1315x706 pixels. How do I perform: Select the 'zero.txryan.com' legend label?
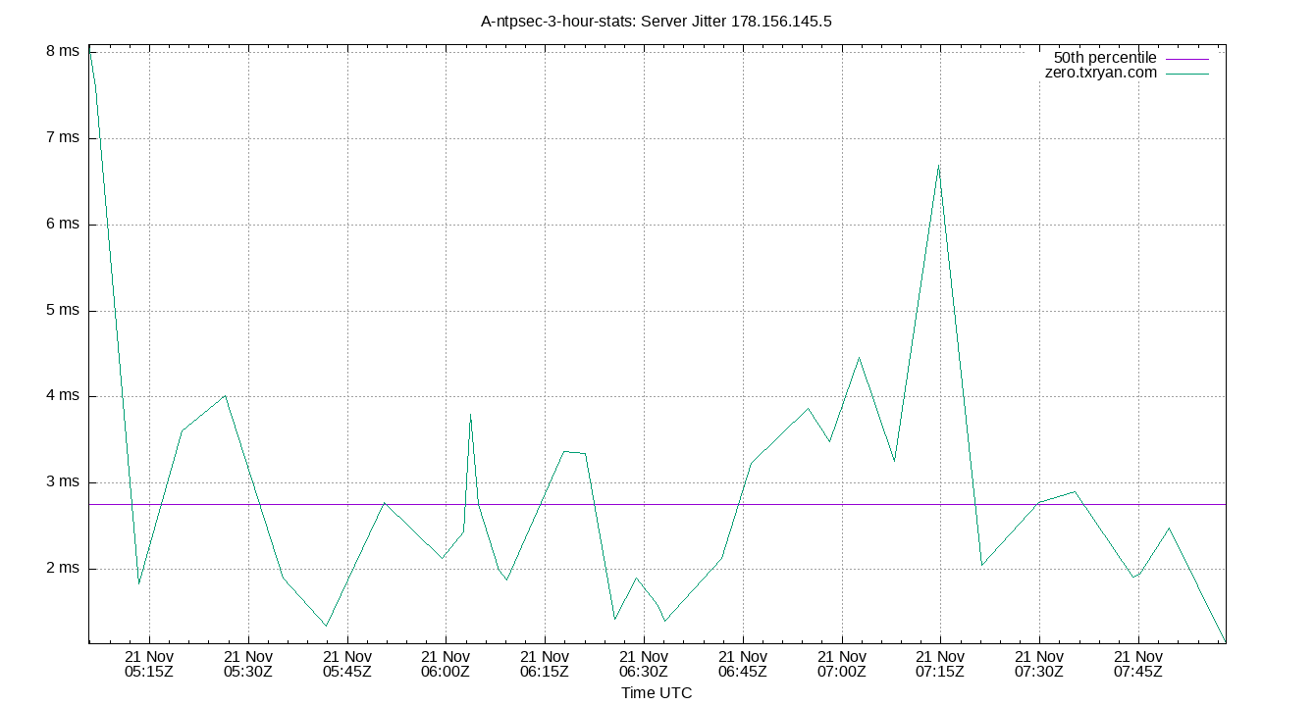tap(1101, 73)
